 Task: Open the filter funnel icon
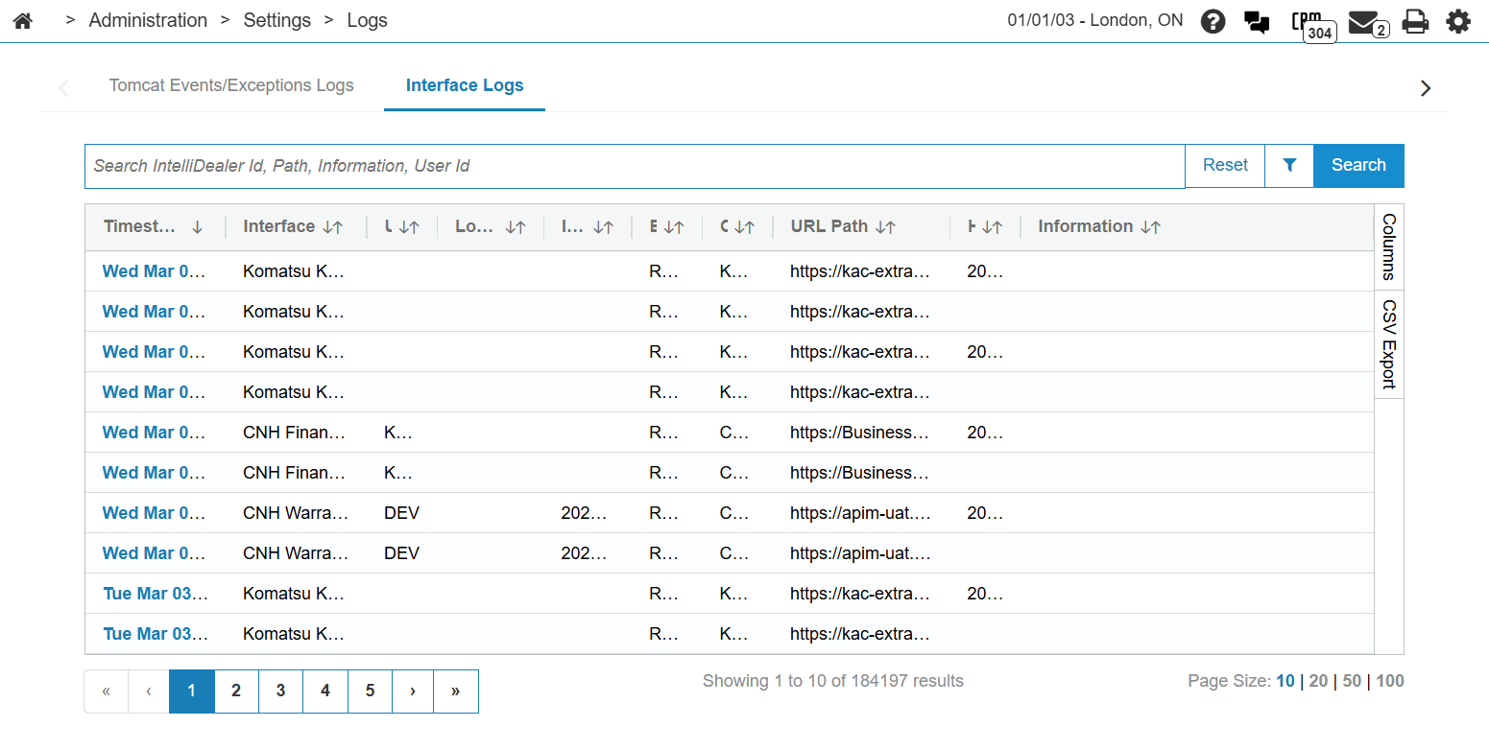point(1289,165)
